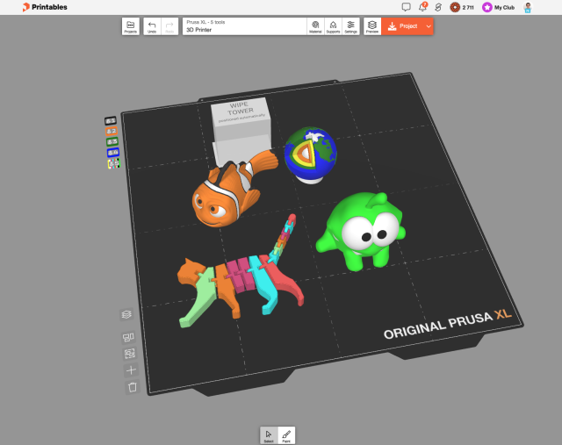The image size is (562, 445).
Task: Open the Supports options
Action: [x=333, y=26]
